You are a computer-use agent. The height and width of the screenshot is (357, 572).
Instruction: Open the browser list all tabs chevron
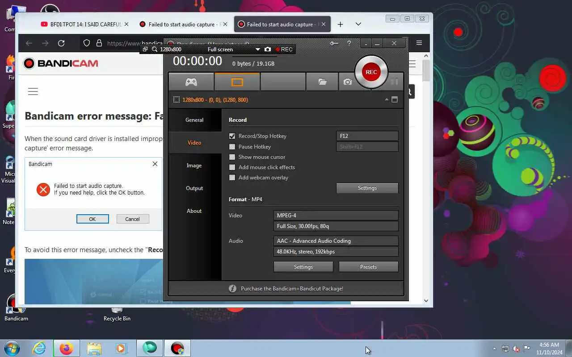click(x=358, y=25)
